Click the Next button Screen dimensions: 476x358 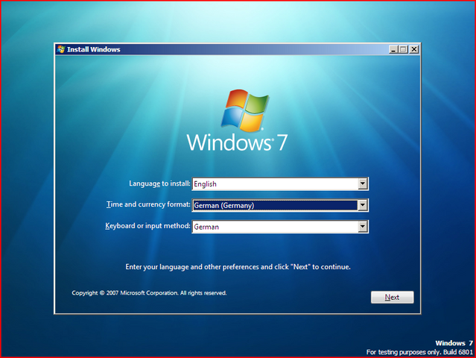(x=392, y=298)
